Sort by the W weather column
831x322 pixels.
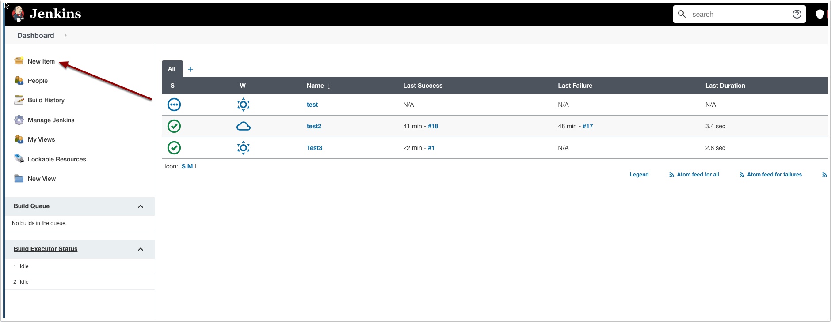[243, 86]
